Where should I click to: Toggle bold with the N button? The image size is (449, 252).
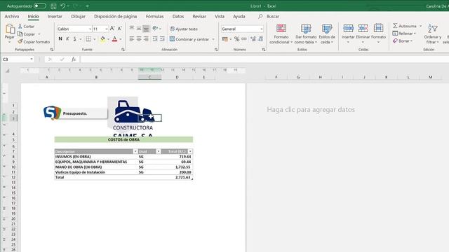(60, 39)
